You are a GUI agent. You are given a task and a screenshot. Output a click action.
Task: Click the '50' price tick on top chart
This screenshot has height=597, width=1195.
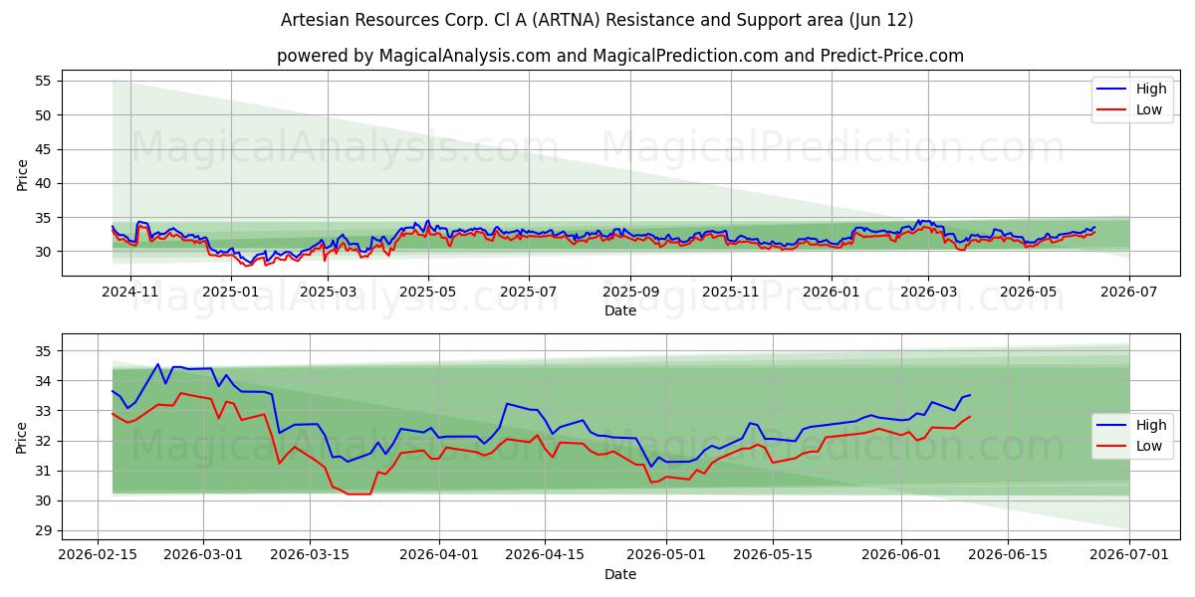pyautogui.click(x=45, y=115)
